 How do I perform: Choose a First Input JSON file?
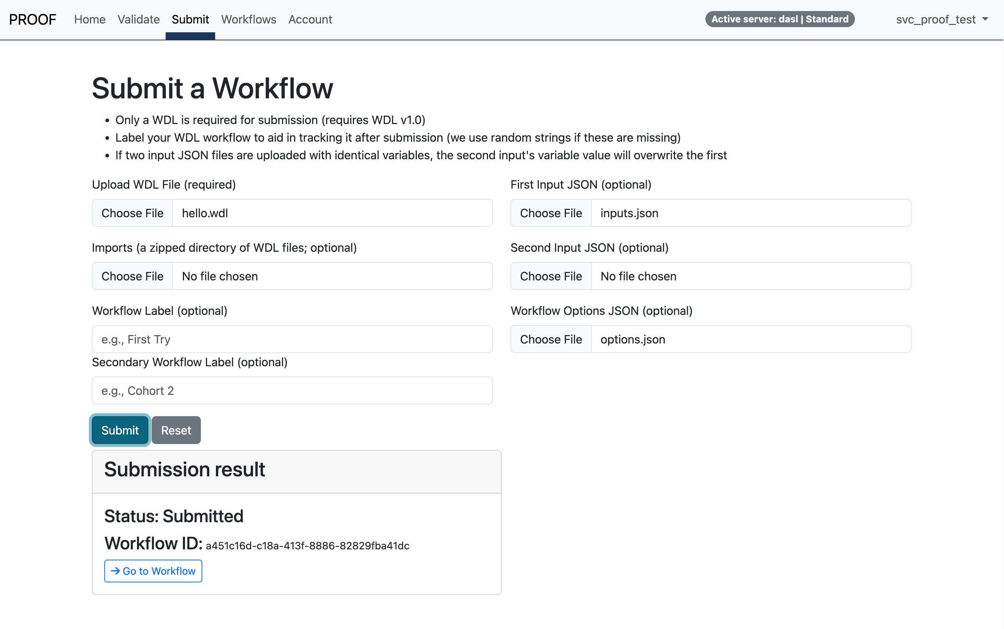pos(551,212)
